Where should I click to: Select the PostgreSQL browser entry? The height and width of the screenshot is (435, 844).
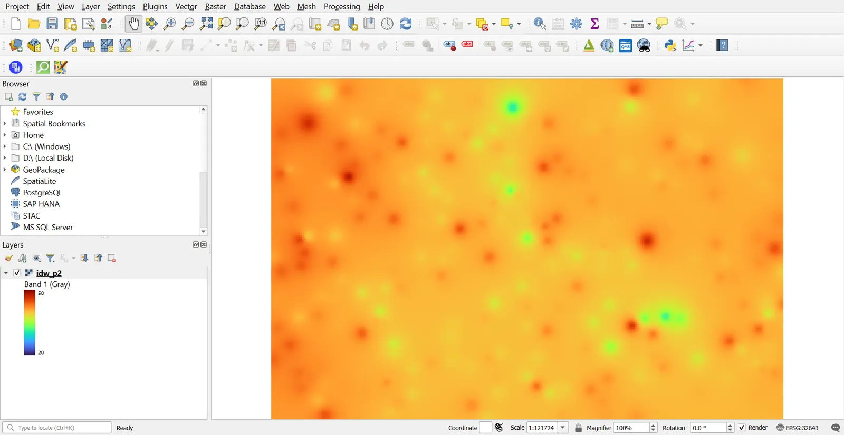pos(42,193)
